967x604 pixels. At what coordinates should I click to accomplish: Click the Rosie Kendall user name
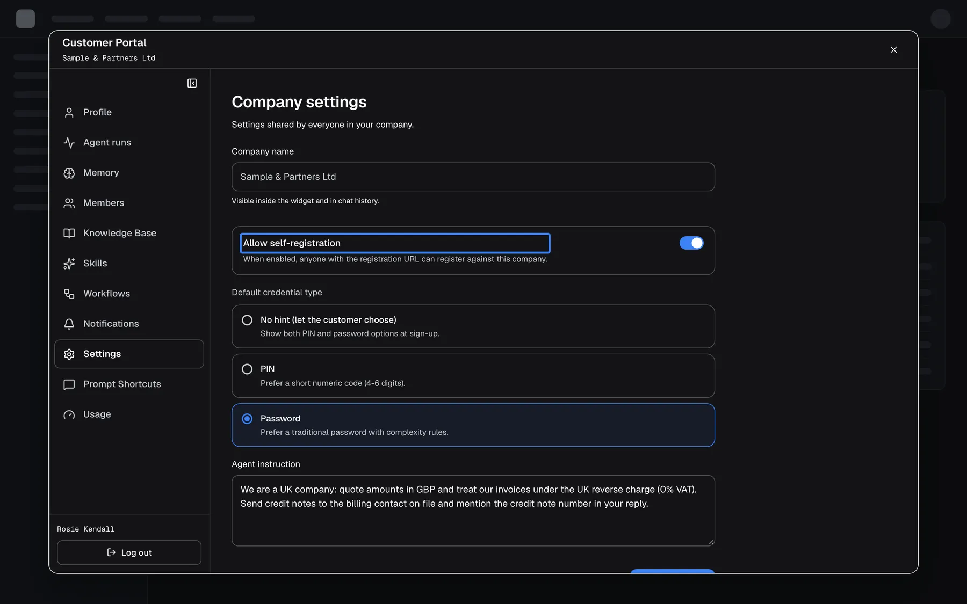tap(85, 529)
